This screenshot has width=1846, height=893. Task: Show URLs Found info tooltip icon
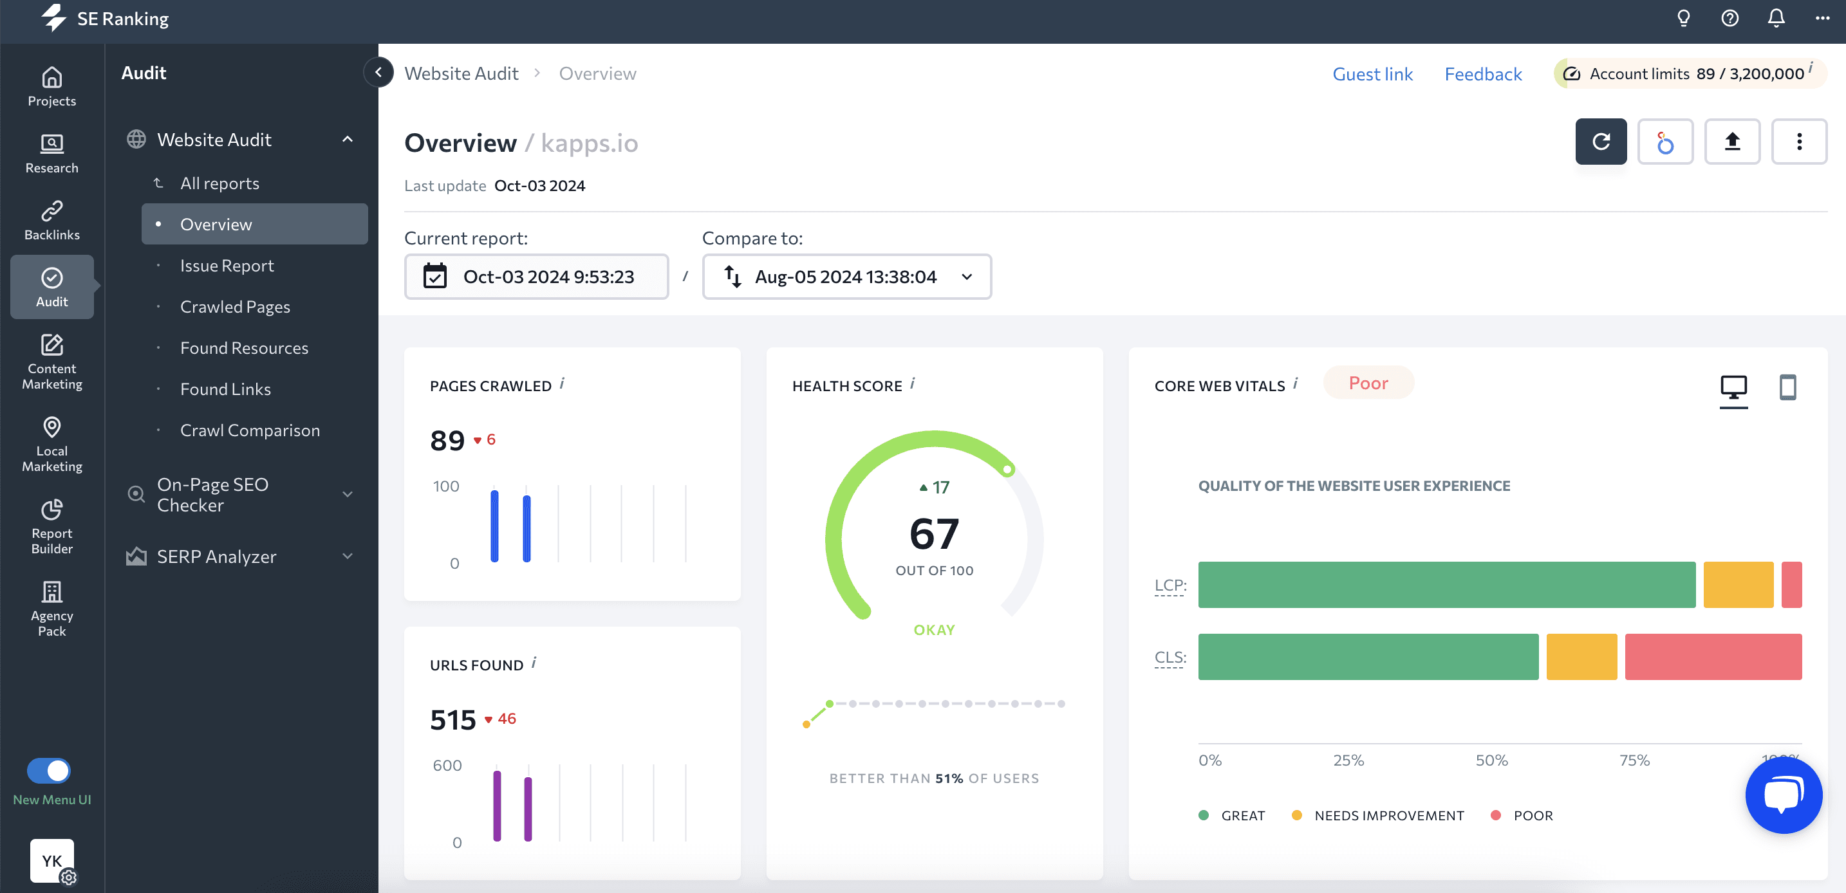coord(534,663)
